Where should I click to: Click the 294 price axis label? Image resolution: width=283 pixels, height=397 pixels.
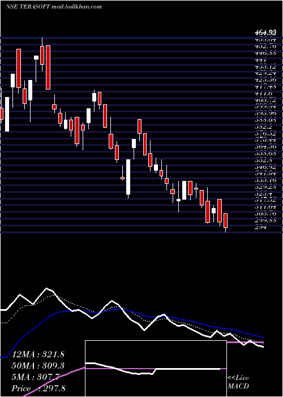pyautogui.click(x=260, y=227)
